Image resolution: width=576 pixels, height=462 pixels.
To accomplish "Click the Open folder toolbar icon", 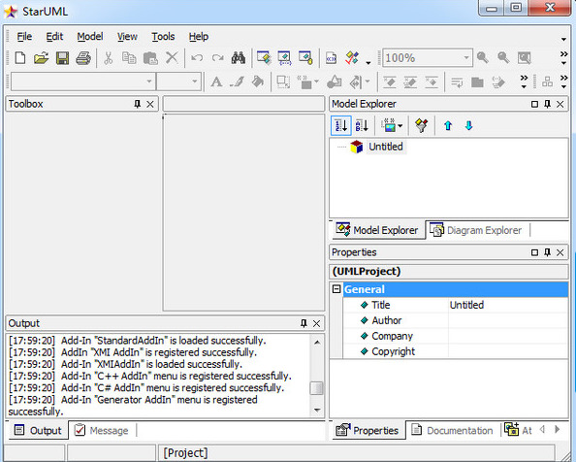I will point(41,58).
